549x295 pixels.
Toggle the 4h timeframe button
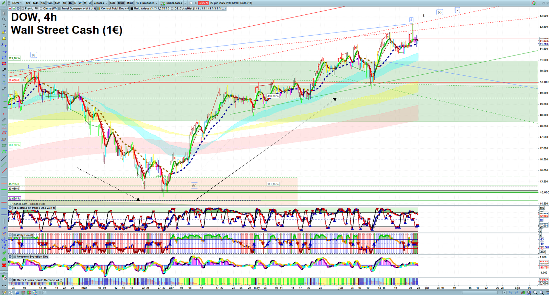tap(70, 3)
